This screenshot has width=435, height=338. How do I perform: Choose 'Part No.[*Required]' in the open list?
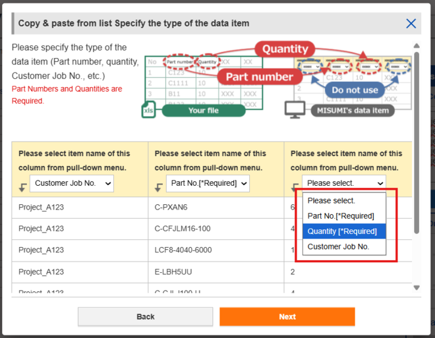click(x=344, y=215)
